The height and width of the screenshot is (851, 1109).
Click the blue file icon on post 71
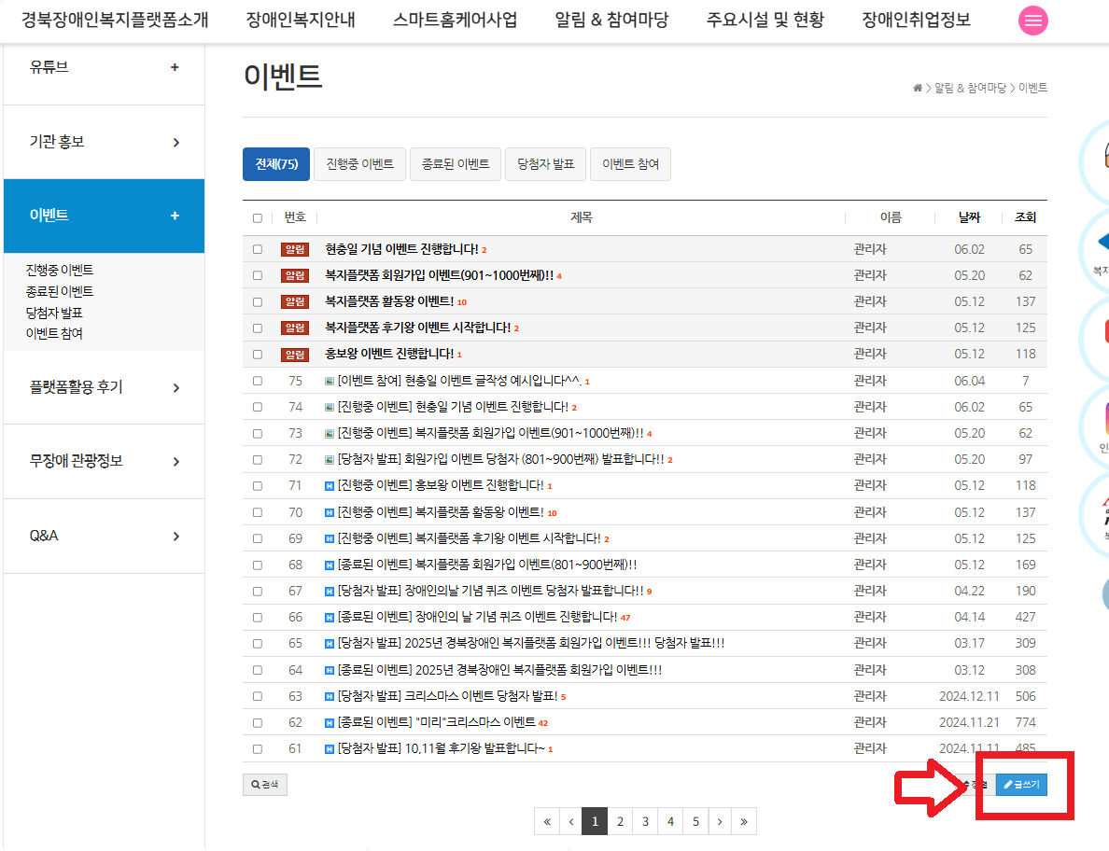tap(329, 485)
